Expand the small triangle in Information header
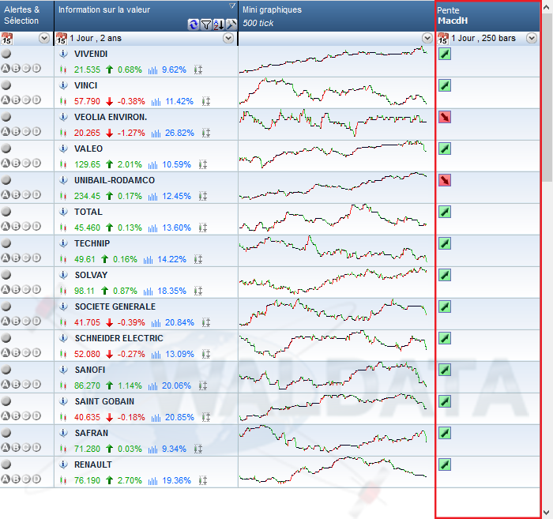Image resolution: width=553 pixels, height=519 pixels. pyautogui.click(x=232, y=6)
